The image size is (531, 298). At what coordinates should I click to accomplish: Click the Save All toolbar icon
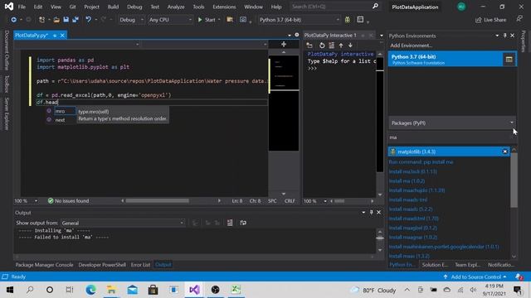click(76, 20)
